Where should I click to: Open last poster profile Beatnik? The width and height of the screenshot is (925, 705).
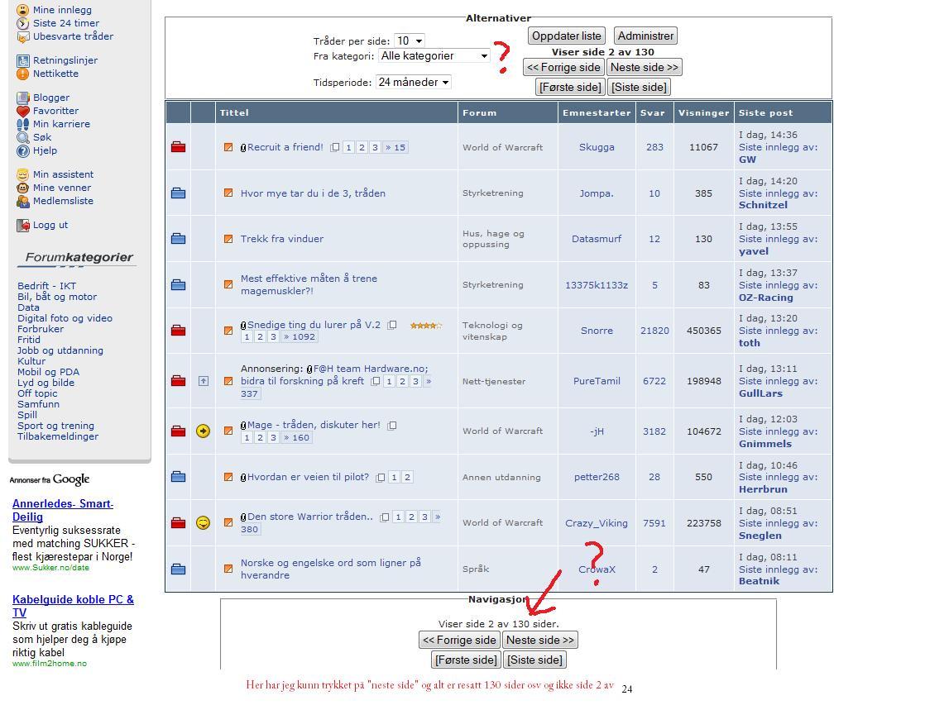759,581
